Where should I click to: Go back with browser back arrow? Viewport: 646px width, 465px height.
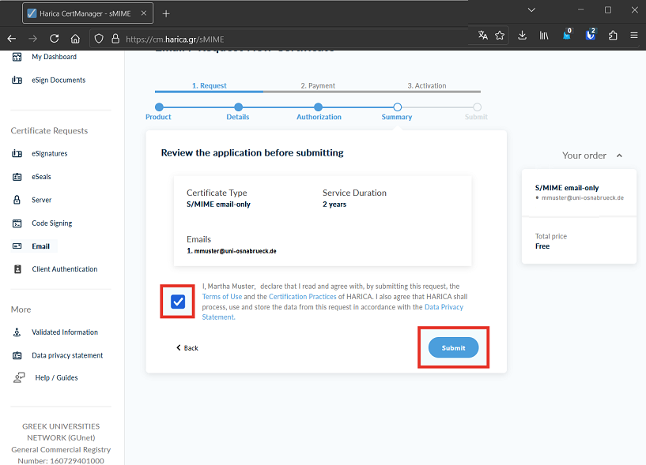pos(12,39)
